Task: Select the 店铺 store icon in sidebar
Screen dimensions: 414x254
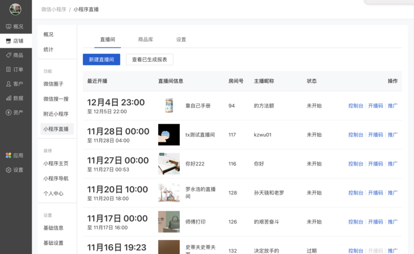Action: point(9,41)
